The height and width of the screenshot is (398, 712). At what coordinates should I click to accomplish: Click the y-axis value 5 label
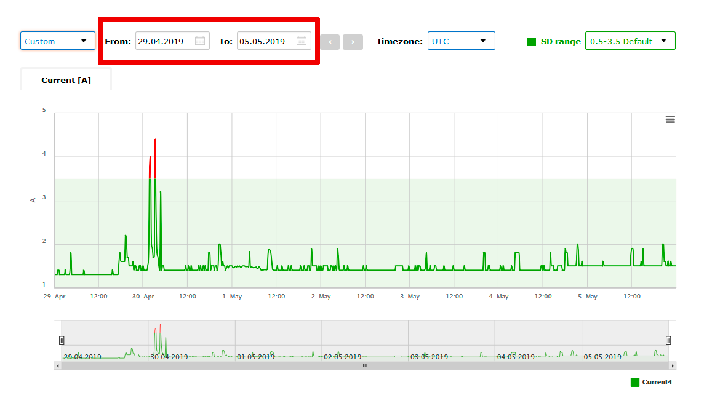point(44,110)
